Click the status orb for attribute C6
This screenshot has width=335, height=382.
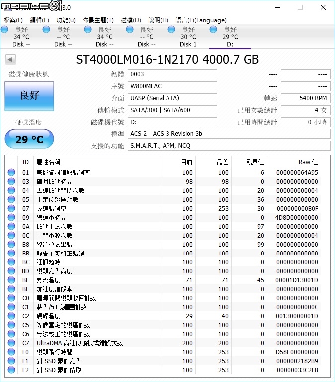pos(11,334)
